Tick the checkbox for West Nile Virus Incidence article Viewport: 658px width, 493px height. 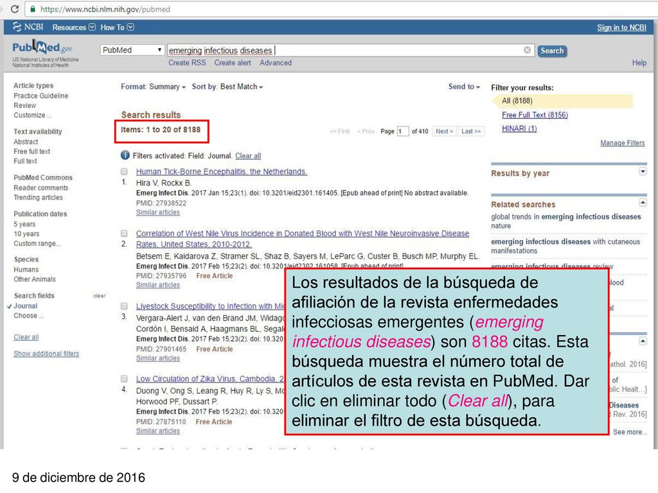124,234
